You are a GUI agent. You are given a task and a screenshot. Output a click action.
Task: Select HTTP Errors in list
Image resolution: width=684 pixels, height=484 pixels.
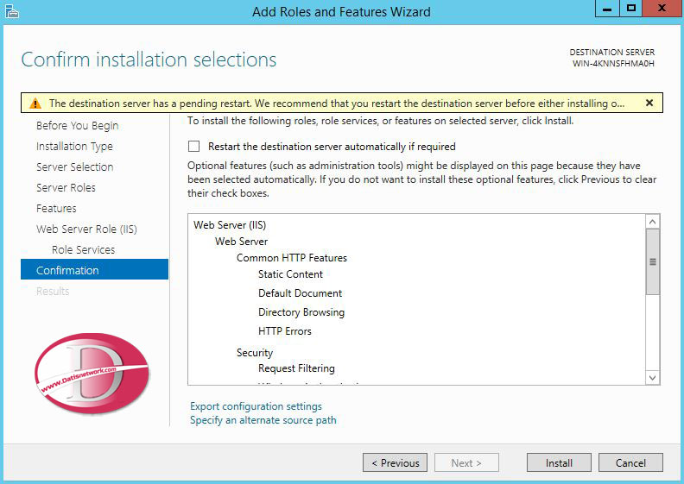[x=284, y=331]
